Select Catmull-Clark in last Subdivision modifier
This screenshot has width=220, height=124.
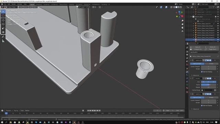[197, 97]
